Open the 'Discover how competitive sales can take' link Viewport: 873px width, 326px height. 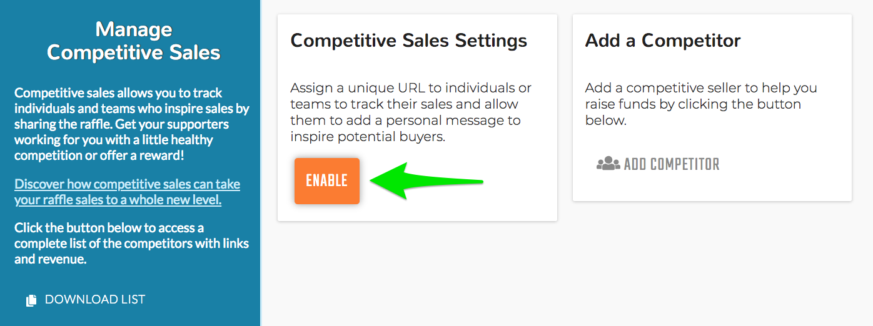[x=128, y=184]
